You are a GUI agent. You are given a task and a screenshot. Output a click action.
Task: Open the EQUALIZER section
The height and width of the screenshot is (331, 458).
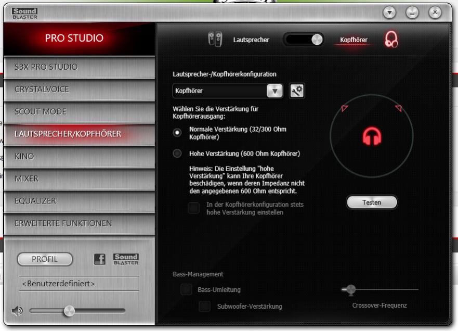[x=80, y=201]
